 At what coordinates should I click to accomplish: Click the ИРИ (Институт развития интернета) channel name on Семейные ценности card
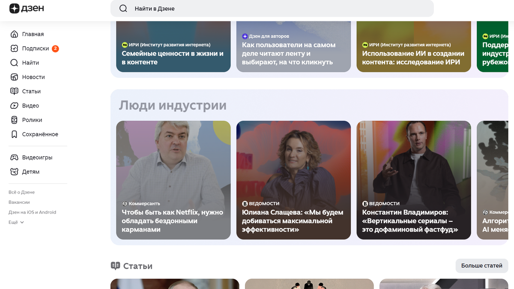tap(170, 45)
